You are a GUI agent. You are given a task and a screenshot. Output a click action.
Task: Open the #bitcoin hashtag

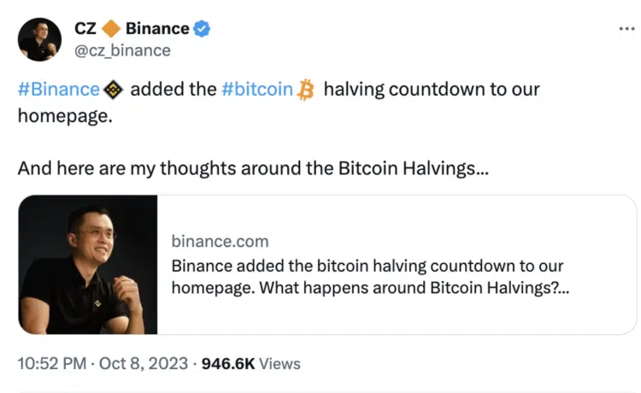(x=257, y=90)
